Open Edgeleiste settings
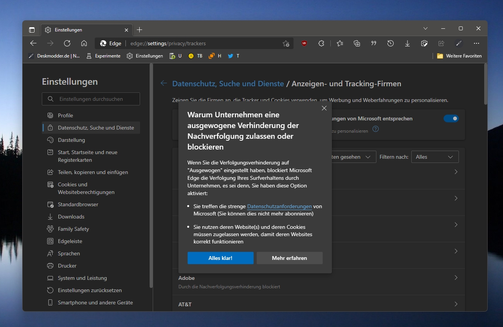Screen dimensions: 503x327 click(x=91, y=241)
